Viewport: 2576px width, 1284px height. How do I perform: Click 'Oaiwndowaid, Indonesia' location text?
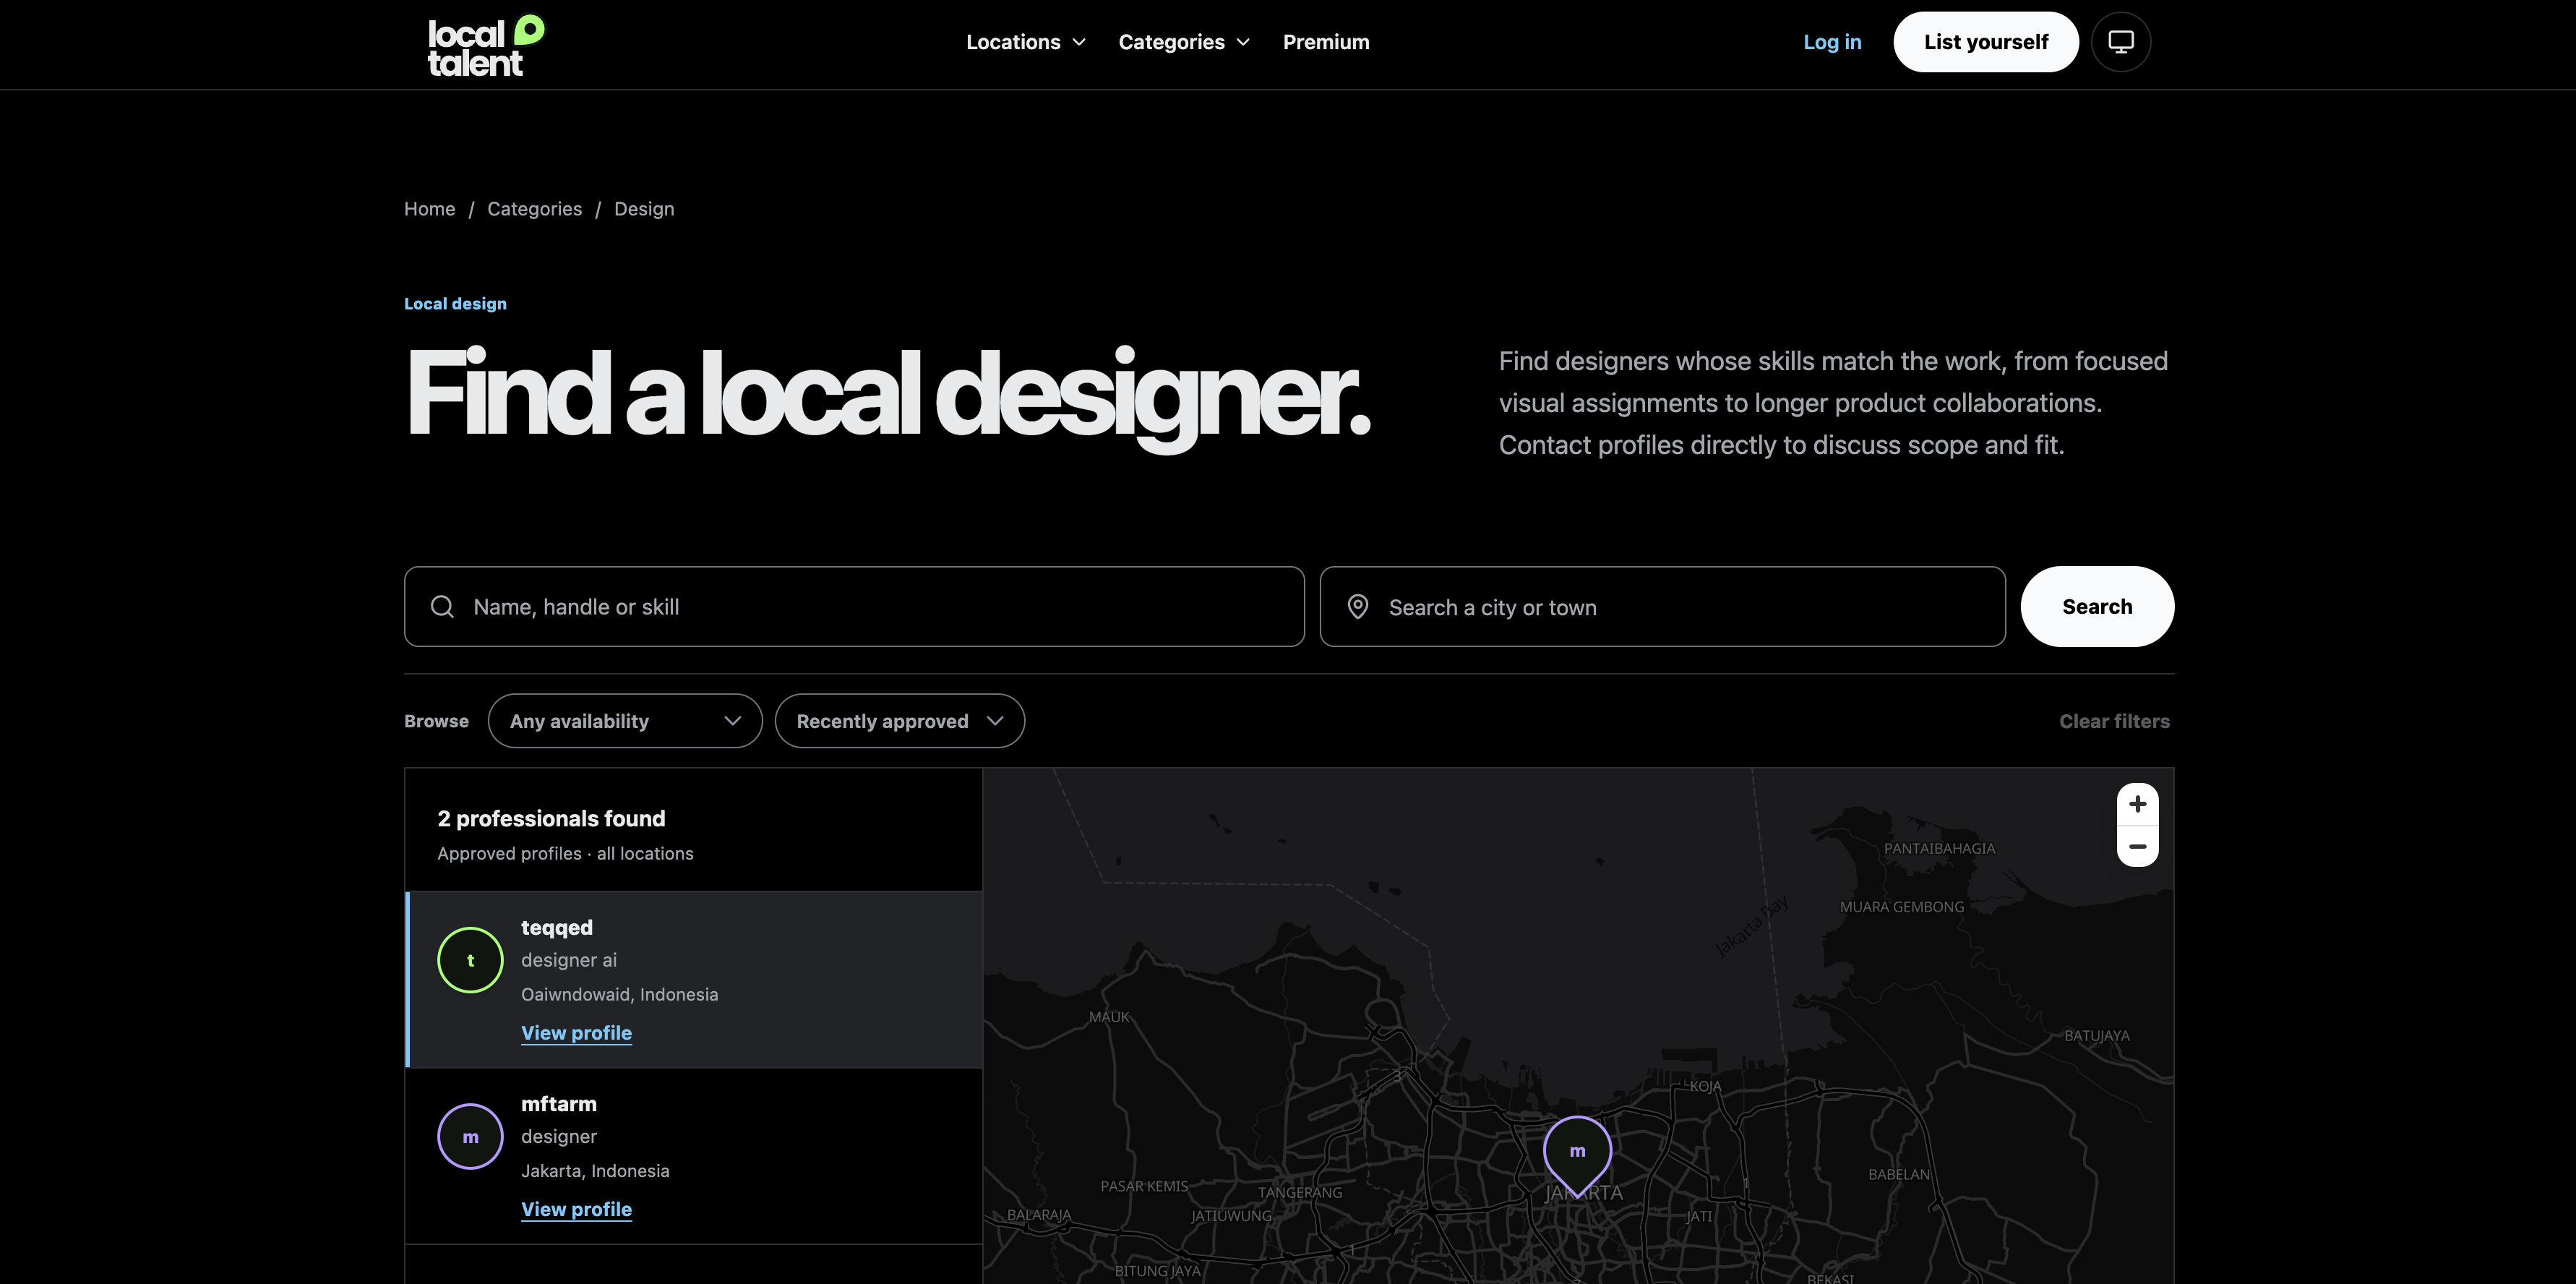click(619, 995)
